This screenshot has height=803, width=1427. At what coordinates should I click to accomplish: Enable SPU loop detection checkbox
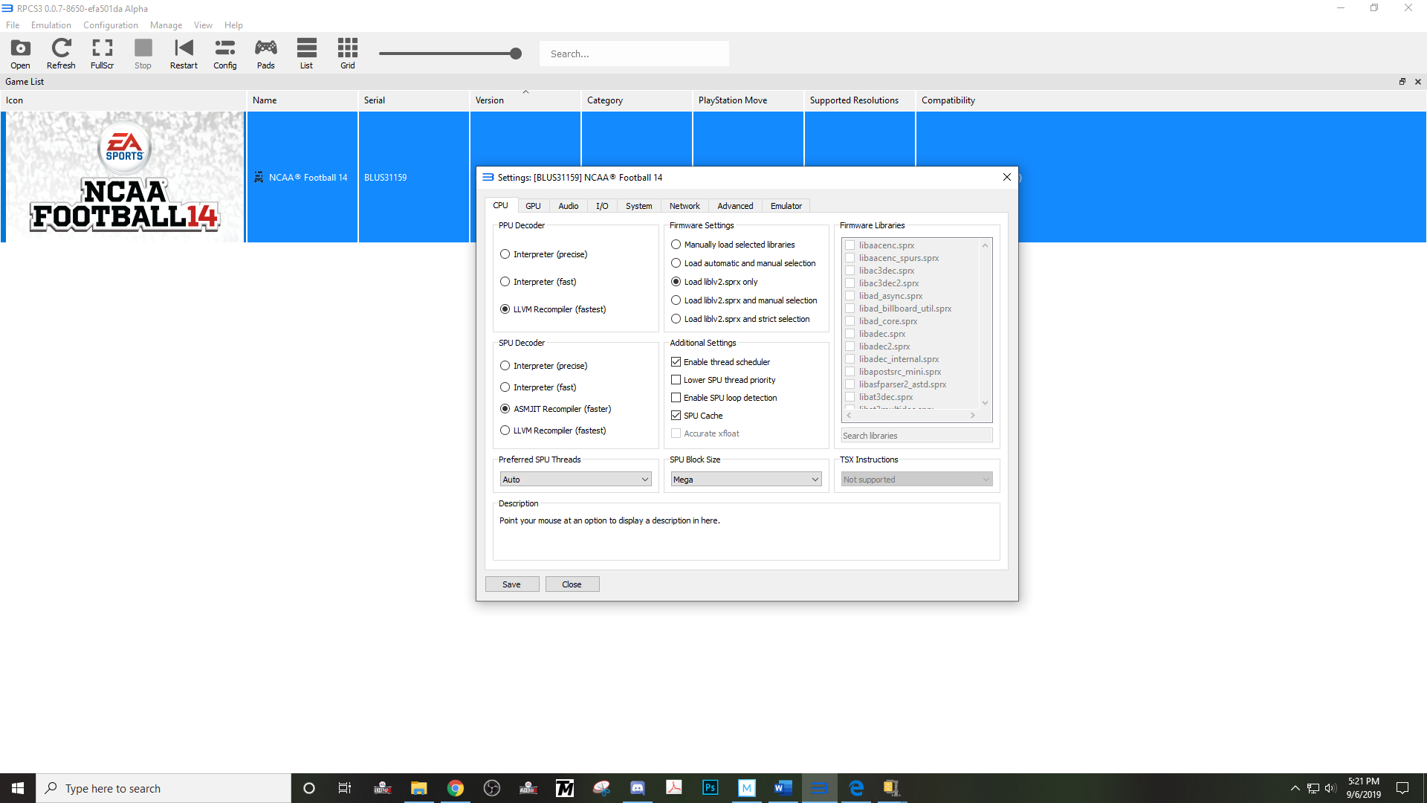[724, 398]
